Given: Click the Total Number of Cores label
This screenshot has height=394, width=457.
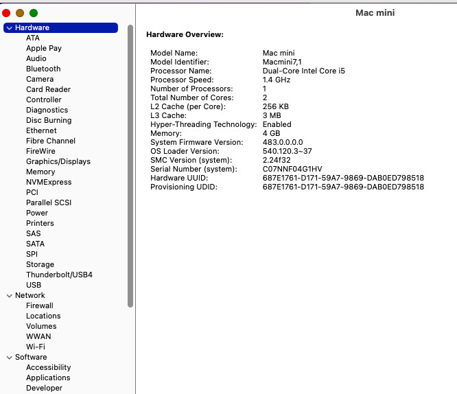Looking at the screenshot, I should [191, 97].
